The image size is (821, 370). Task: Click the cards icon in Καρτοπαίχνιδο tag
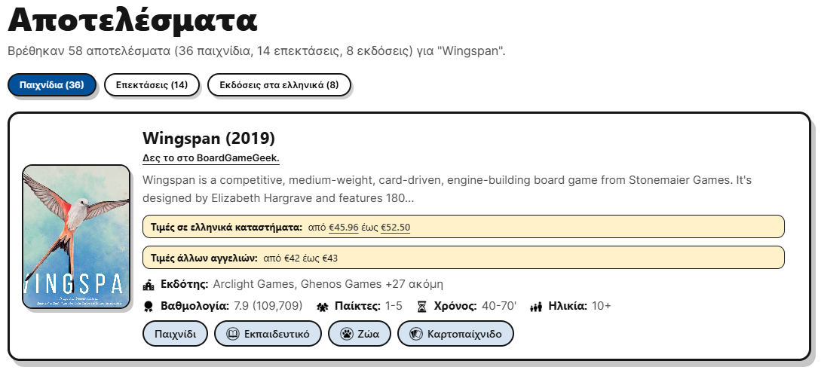pos(415,333)
